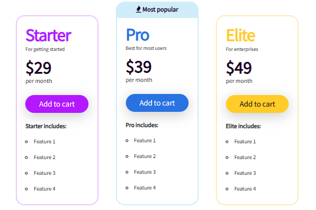Select the $39 Pro price

(139, 67)
